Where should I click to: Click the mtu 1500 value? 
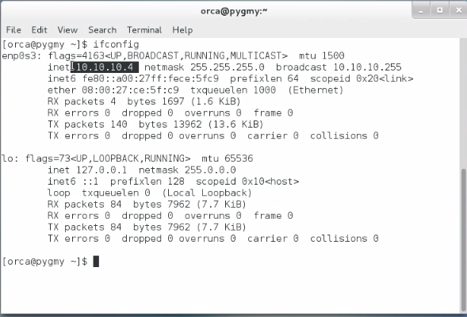(333, 55)
